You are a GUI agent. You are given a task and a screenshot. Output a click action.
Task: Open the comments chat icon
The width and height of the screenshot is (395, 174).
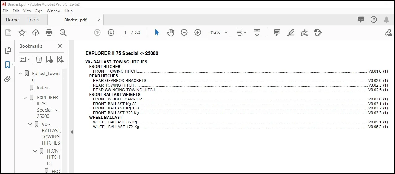click(361, 20)
